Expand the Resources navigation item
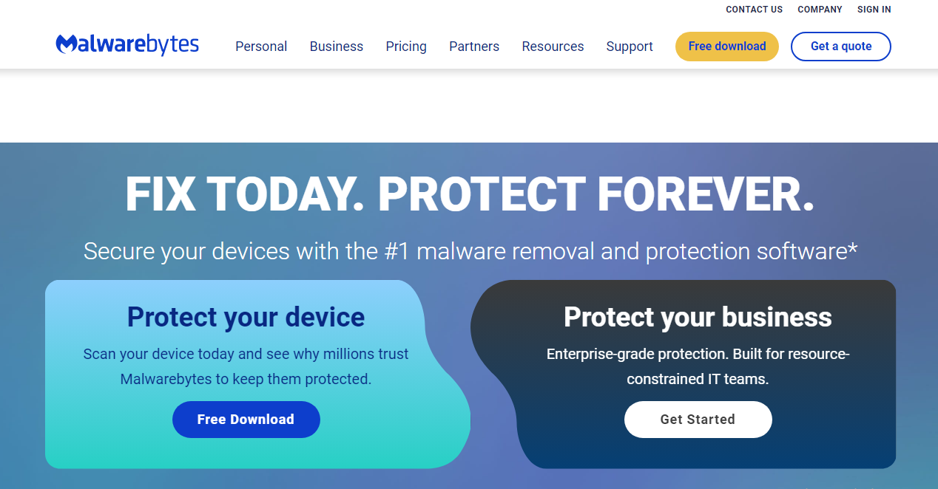This screenshot has height=489, width=938. click(553, 47)
